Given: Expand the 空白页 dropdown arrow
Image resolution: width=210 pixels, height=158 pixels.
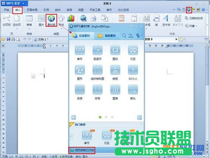Looking at the screenshot, I should [17, 29].
